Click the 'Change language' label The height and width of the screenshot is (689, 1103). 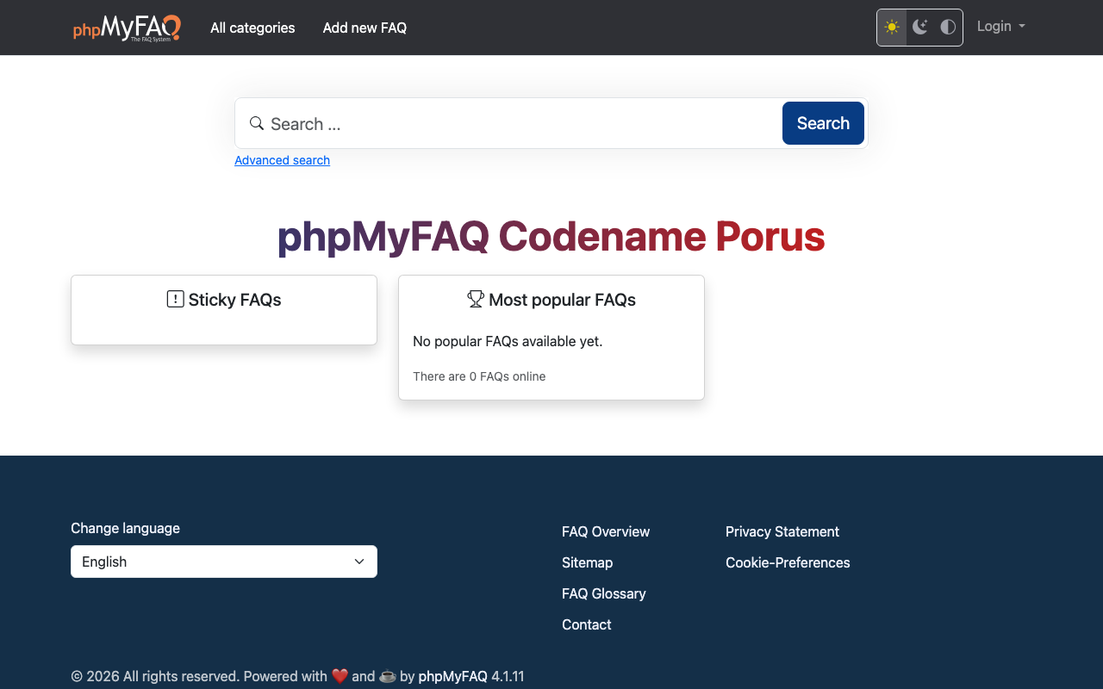pyautogui.click(x=125, y=528)
